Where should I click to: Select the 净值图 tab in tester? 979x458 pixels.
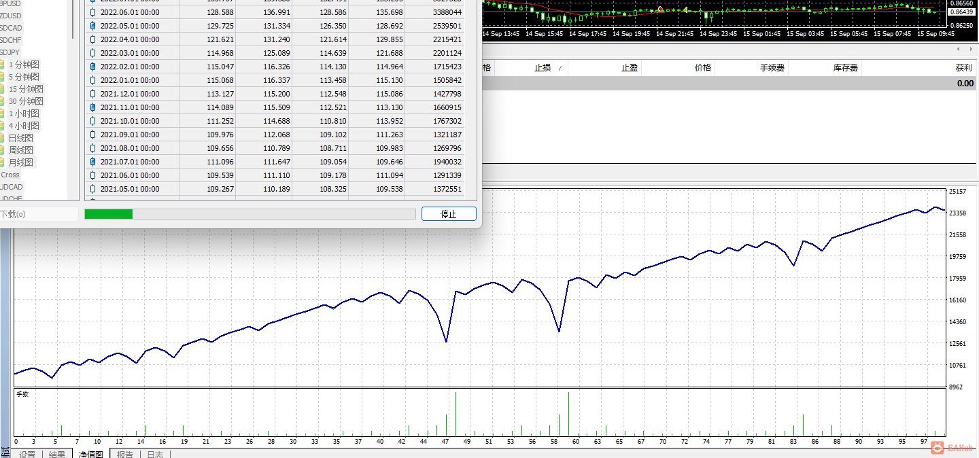90,454
